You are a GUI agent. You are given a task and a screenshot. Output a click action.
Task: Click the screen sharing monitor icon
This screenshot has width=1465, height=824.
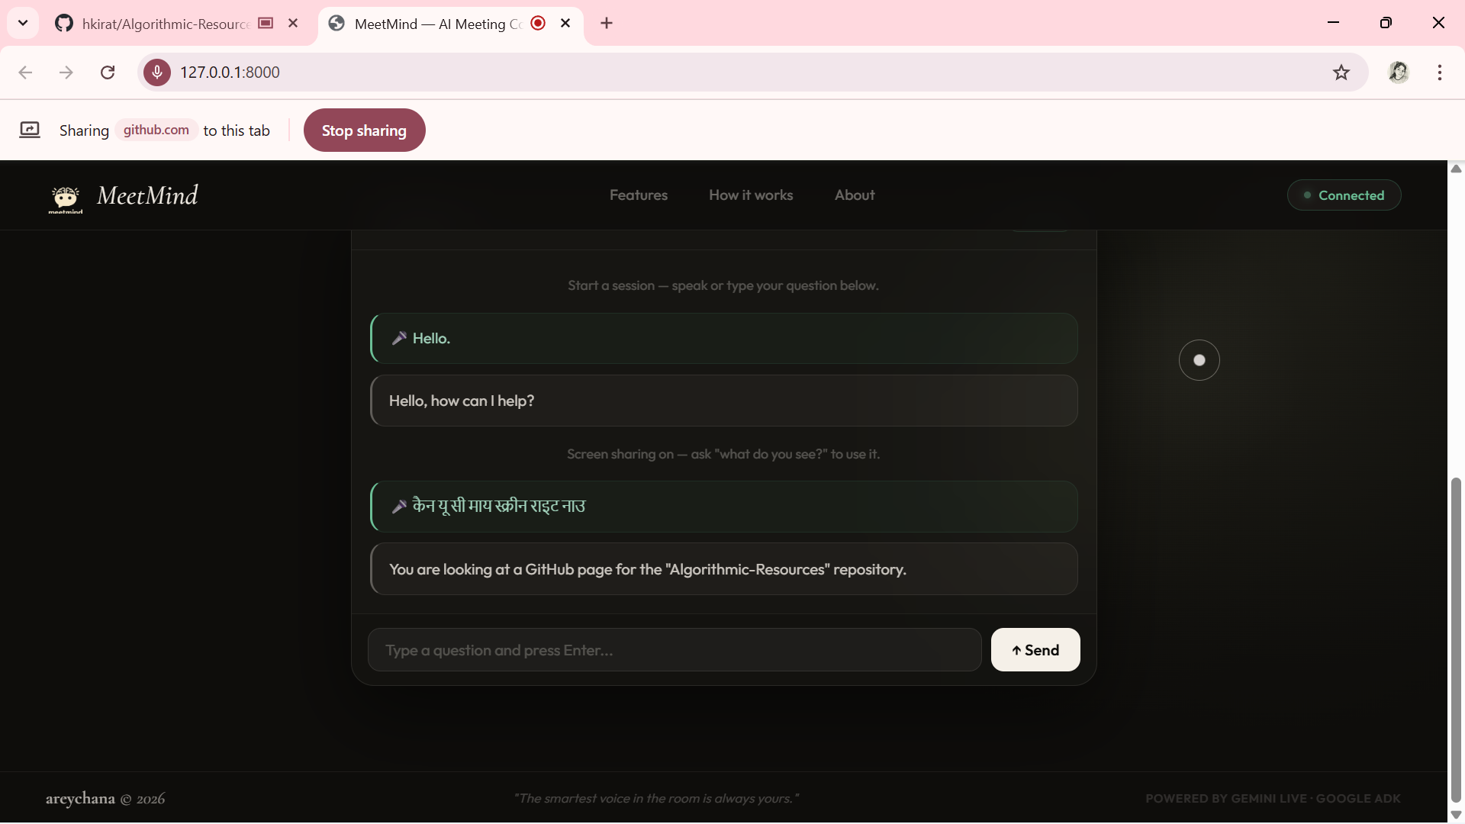pyautogui.click(x=30, y=130)
